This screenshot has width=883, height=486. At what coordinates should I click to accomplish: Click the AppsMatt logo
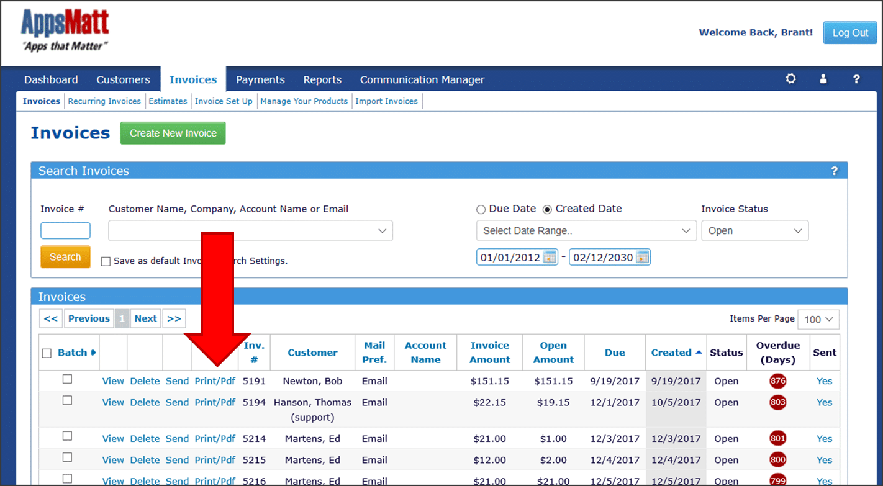[x=65, y=30]
